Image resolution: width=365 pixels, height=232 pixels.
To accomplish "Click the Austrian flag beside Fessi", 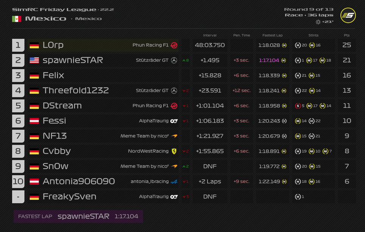I will click(34, 121).
